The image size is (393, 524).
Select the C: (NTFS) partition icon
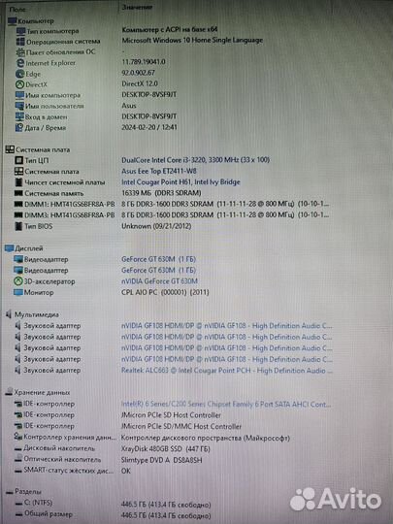pyautogui.click(x=19, y=503)
